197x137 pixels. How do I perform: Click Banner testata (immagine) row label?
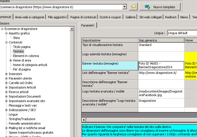click(x=110, y=66)
